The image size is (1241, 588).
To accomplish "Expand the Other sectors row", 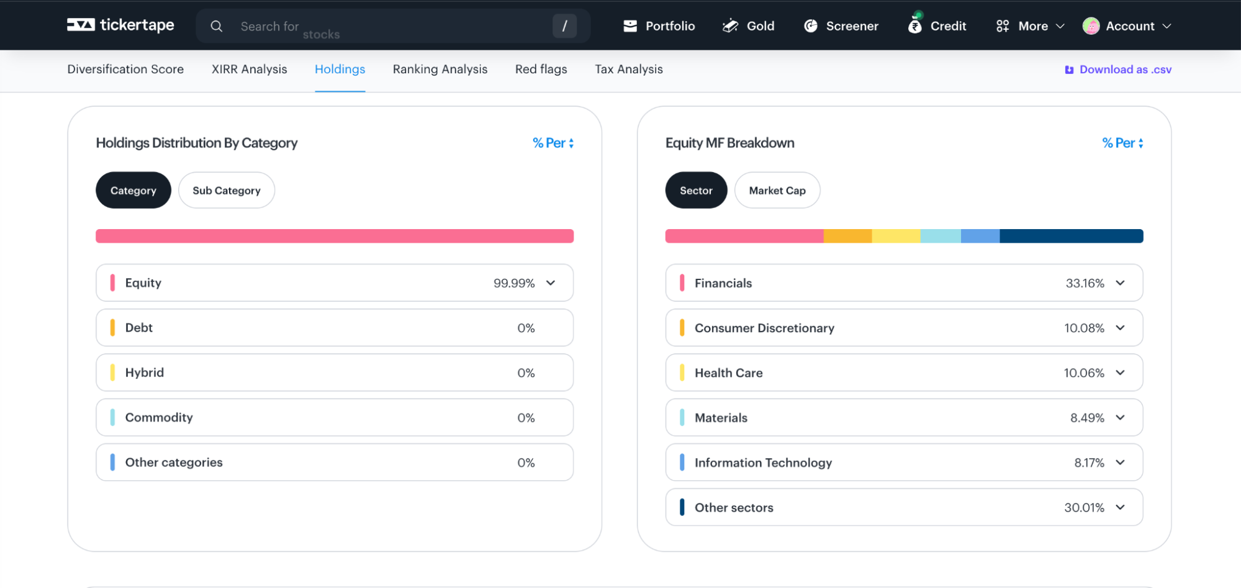I will pyautogui.click(x=1120, y=507).
